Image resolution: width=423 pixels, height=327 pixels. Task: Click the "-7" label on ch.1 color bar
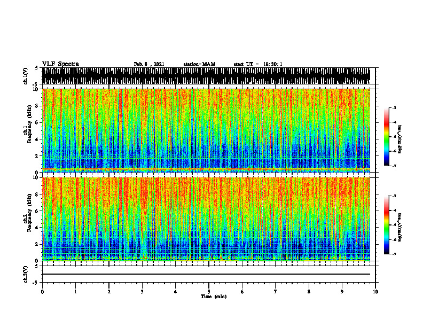coord(394,166)
